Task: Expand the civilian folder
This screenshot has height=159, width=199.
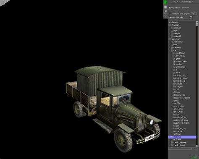Action: click(x=172, y=28)
